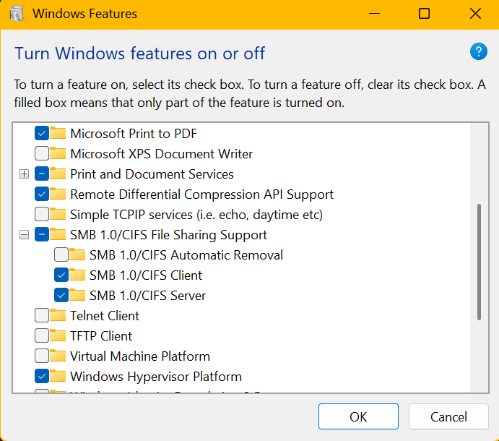
Task: Click the folder icon beside Virtual Machine Platform
Action: [58, 356]
